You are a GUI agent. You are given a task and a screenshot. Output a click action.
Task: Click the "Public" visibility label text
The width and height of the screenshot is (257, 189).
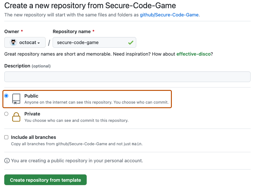(31, 96)
